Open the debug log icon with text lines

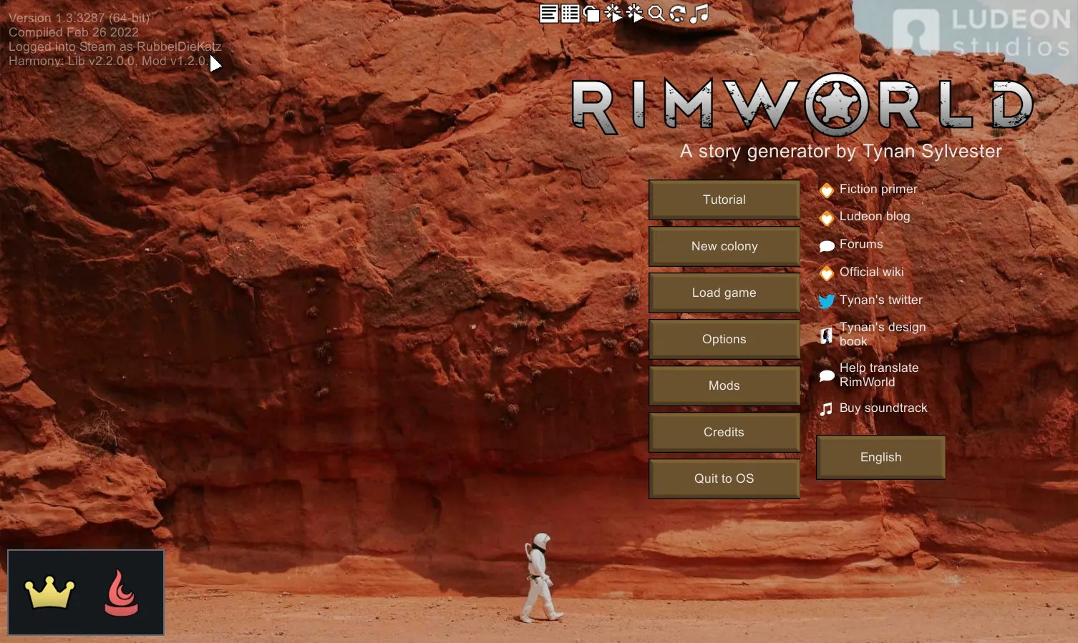[548, 14]
